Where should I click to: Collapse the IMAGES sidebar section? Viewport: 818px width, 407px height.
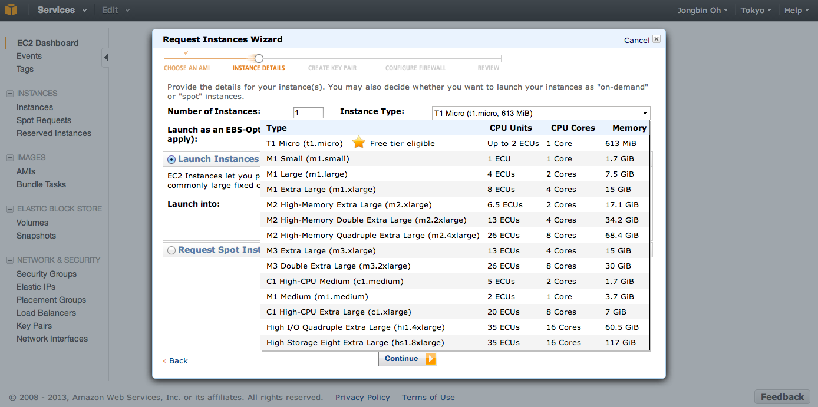[9, 158]
